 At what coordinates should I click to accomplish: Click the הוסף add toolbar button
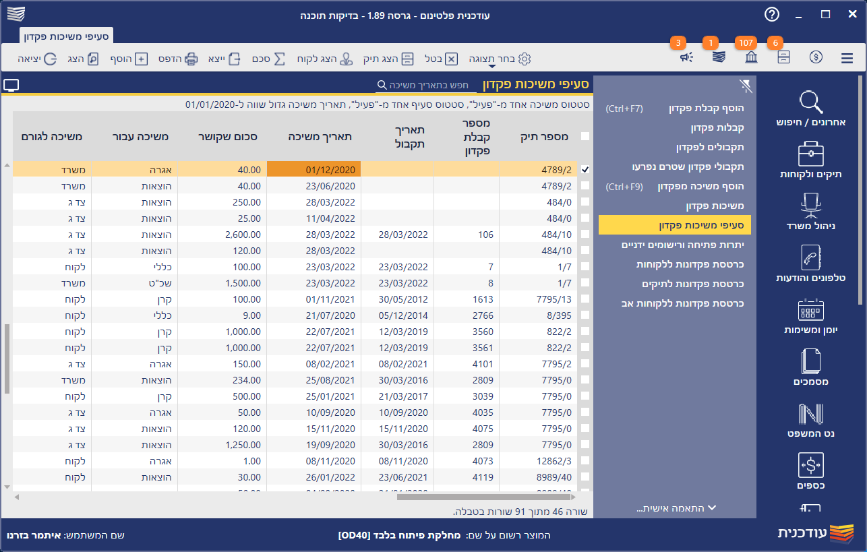[129, 59]
